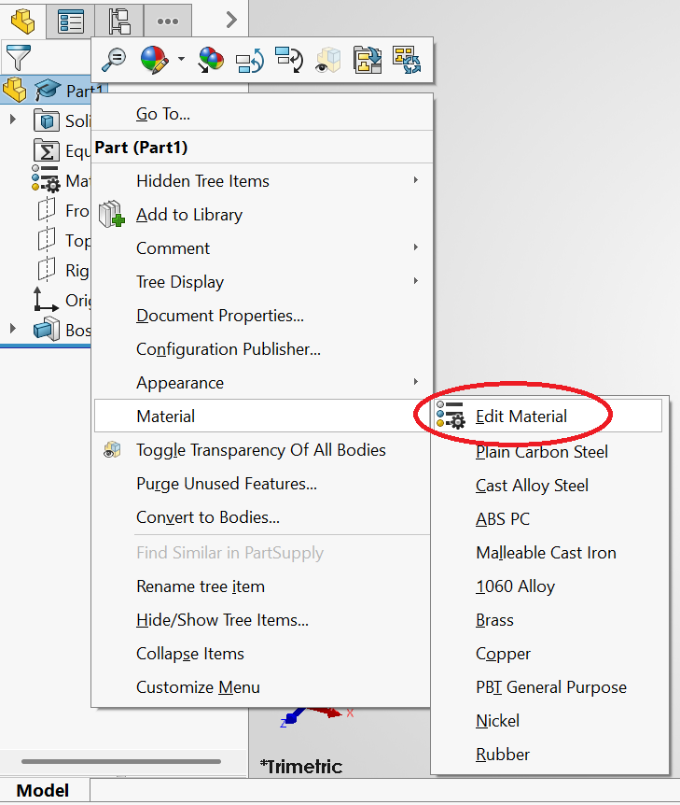Select the Right plane icon

pos(47,269)
